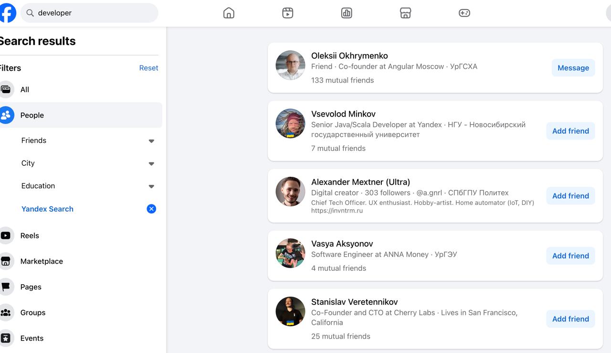611x353 pixels.
Task: Open Oleksii Okhrymenko's profile picture
Action: pos(290,65)
